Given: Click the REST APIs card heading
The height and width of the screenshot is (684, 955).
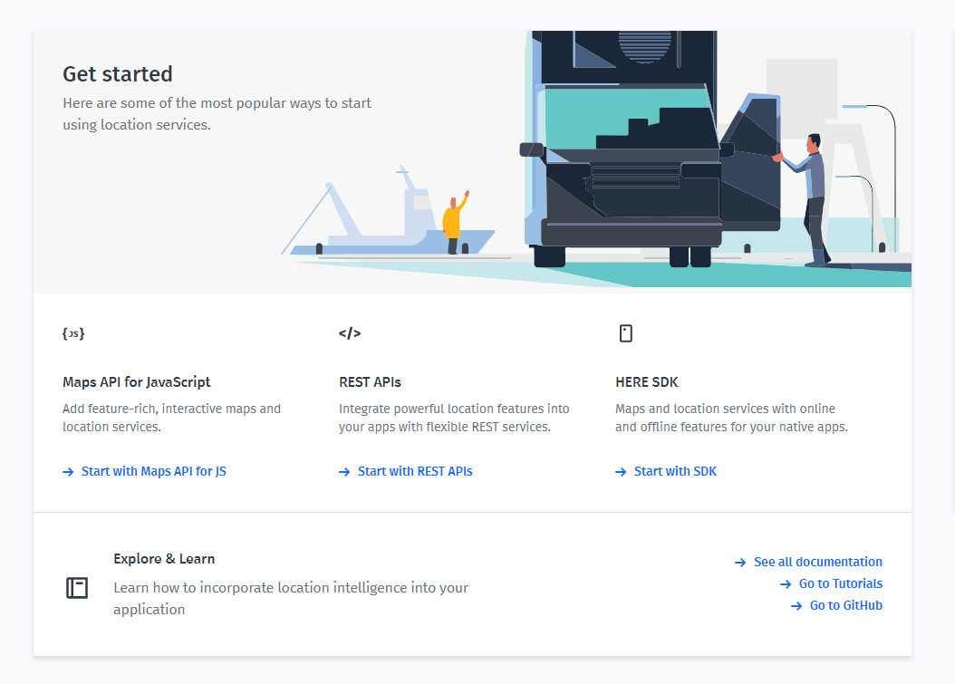Looking at the screenshot, I should 369,382.
